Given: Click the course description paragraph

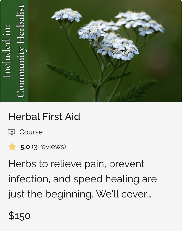Looking at the screenshot, I should (83, 179).
